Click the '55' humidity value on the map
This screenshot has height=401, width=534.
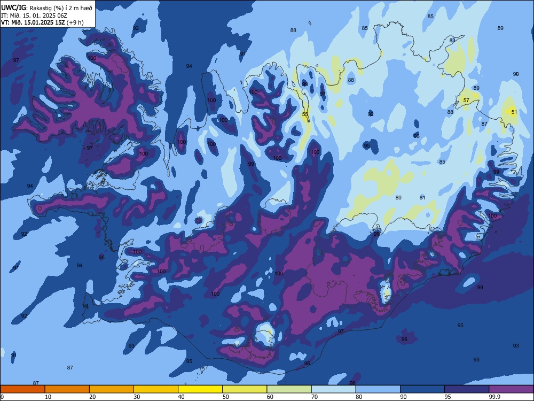305,114
